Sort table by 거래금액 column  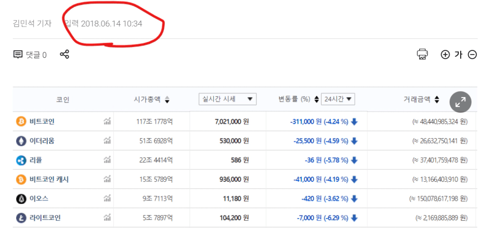pos(437,100)
